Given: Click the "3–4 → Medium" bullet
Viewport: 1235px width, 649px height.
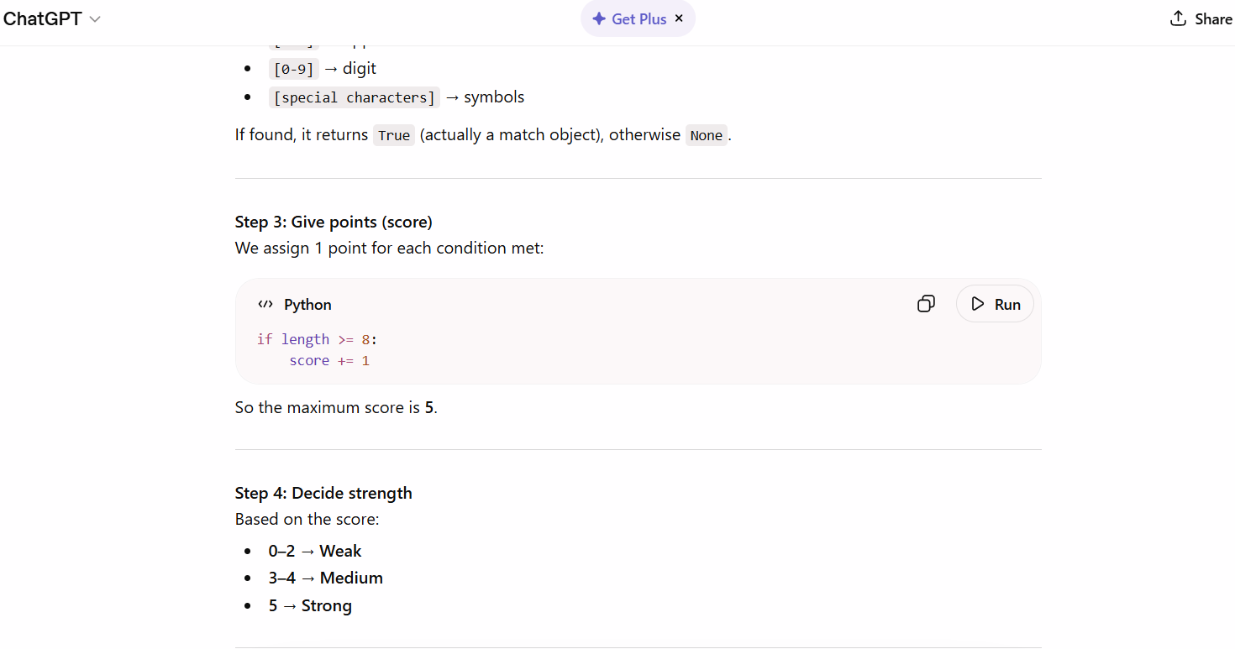Looking at the screenshot, I should coord(326,578).
